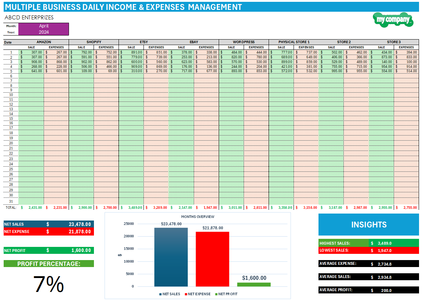
Task: Select Amazon total sale 2,431.00
Action: click(x=31, y=207)
